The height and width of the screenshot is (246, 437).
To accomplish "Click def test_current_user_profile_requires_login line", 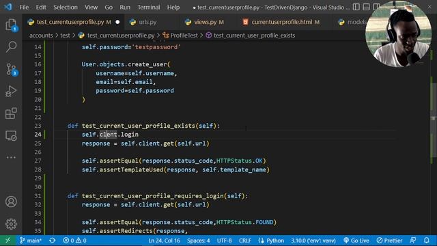I will pyautogui.click(x=158, y=196).
